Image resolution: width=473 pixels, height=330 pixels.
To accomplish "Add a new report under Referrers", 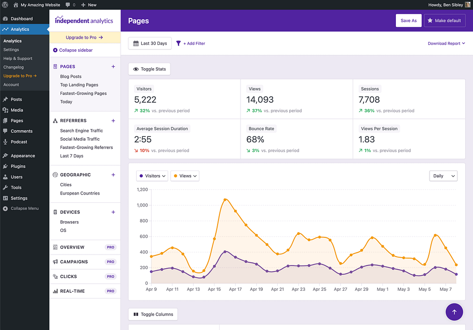I will click(x=113, y=121).
